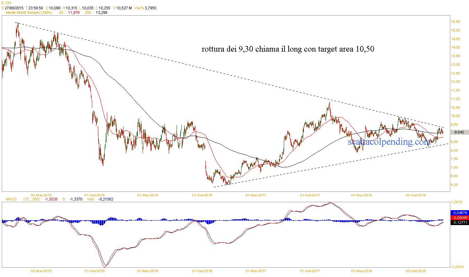Click the scattacolpending.com watermark link
This screenshot has height=277, width=469.
389,142
